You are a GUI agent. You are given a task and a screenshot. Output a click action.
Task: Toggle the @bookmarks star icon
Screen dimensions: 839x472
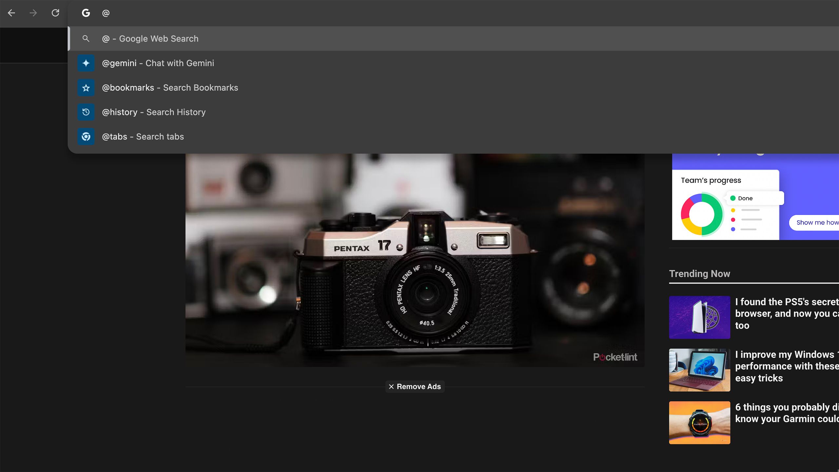click(86, 88)
